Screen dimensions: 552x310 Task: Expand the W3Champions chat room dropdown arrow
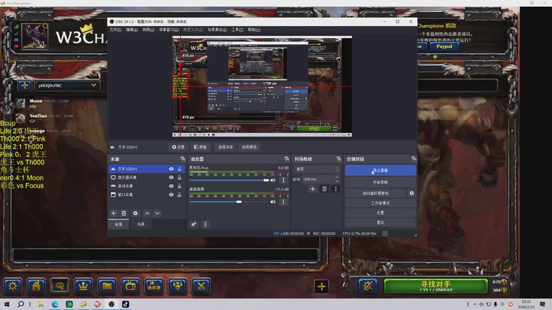pos(94,85)
